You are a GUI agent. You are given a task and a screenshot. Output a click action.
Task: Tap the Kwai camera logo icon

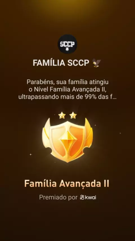coord(82,197)
